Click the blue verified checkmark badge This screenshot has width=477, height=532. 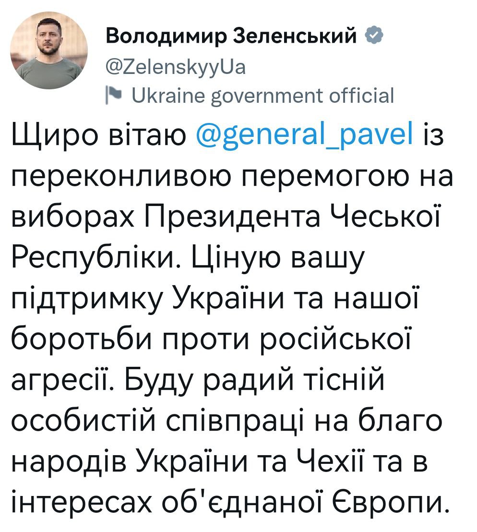pyautogui.click(x=374, y=36)
